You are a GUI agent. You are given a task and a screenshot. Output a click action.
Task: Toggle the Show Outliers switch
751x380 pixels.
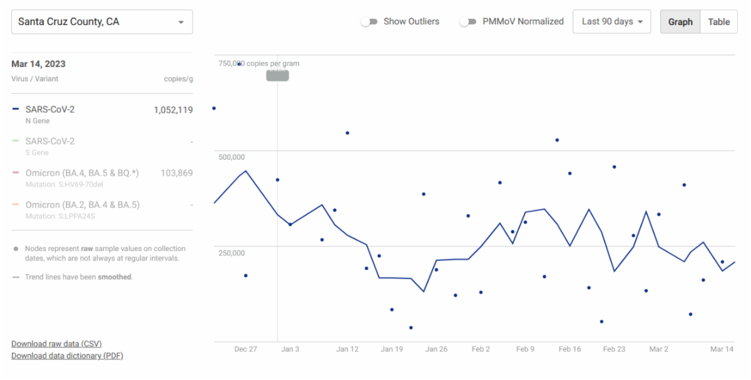coord(369,22)
